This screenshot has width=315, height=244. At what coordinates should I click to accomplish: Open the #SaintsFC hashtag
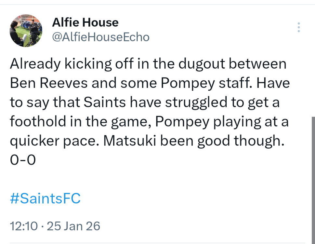pos(45,198)
